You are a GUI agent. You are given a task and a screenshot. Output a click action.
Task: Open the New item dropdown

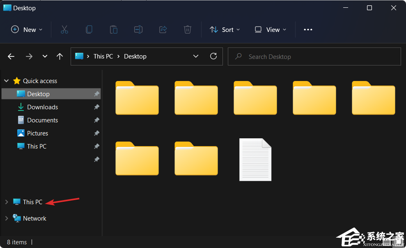[x=27, y=29]
